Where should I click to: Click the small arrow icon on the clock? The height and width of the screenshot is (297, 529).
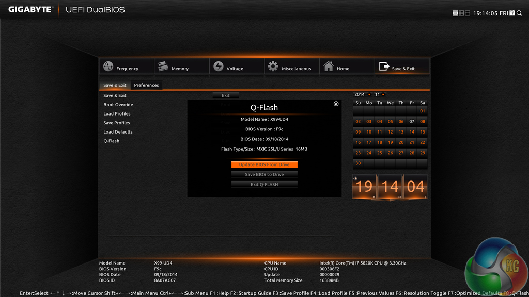click(x=355, y=178)
